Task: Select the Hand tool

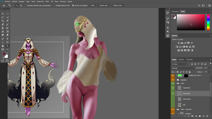Action: pyautogui.click(x=2, y=46)
